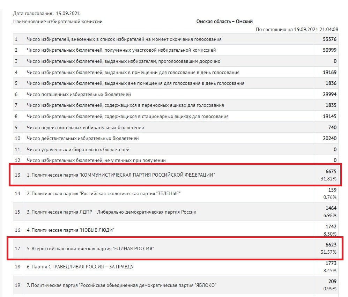This screenshot has width=348, height=297.
Task: Click row 10 value 20240
Action: (330, 138)
